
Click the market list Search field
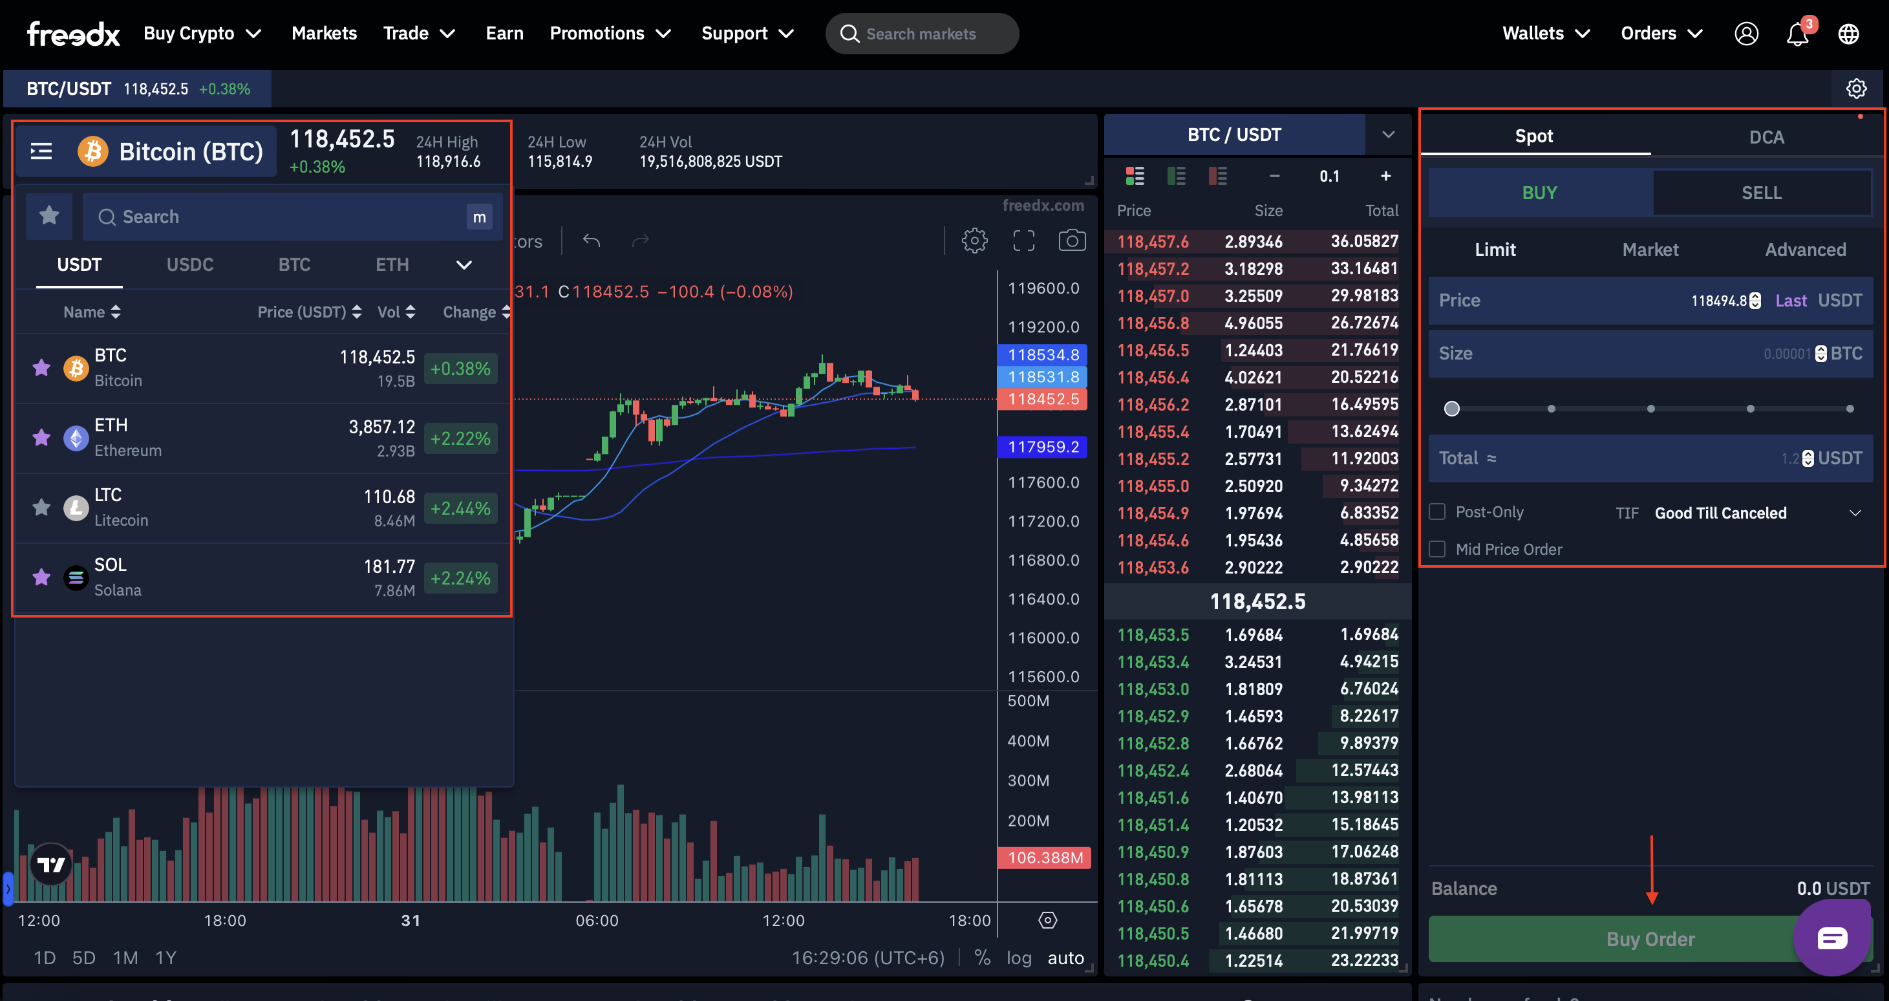click(x=292, y=217)
